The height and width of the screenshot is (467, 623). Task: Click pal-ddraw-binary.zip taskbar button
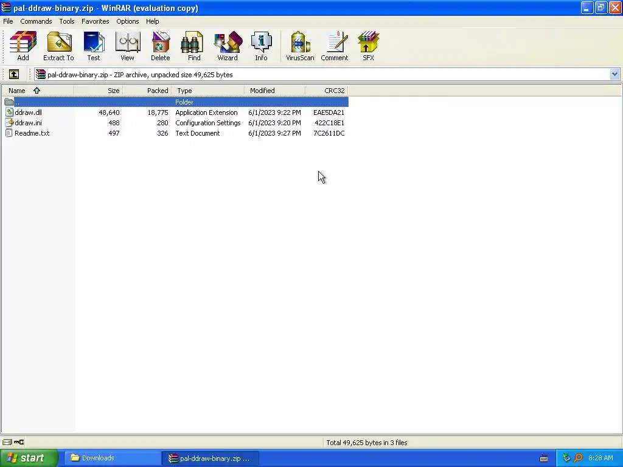211,458
